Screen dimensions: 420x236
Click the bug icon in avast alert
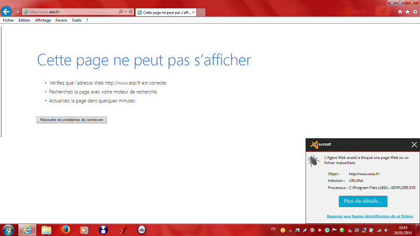[313, 161]
